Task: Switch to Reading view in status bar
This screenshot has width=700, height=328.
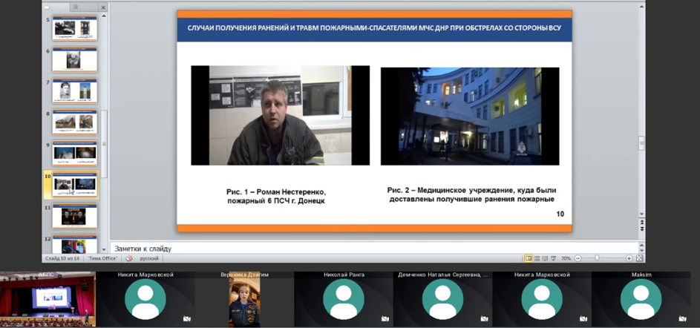Action: (x=545, y=258)
